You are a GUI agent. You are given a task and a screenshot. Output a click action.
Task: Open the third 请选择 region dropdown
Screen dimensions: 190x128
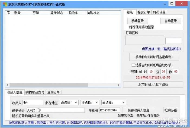114,102
